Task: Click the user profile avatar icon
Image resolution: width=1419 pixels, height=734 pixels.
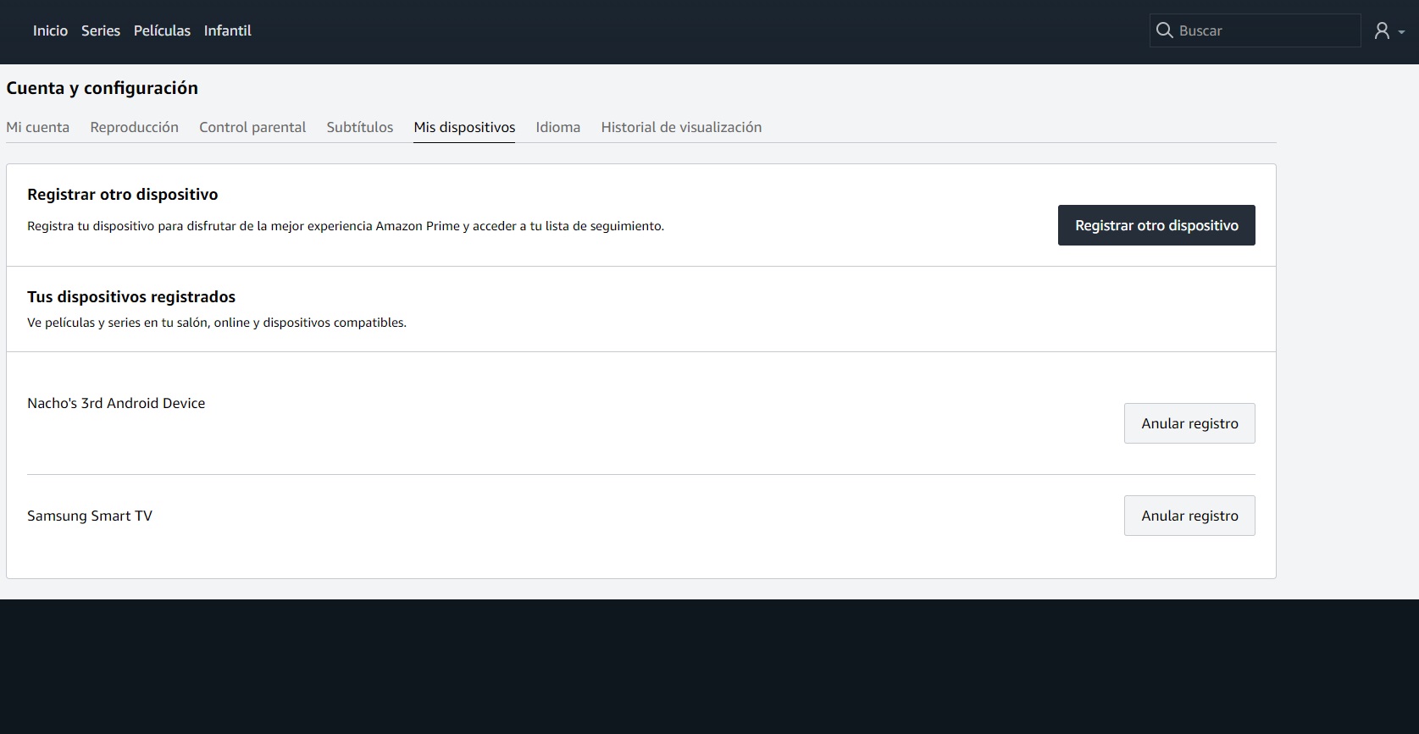Action: 1382,30
